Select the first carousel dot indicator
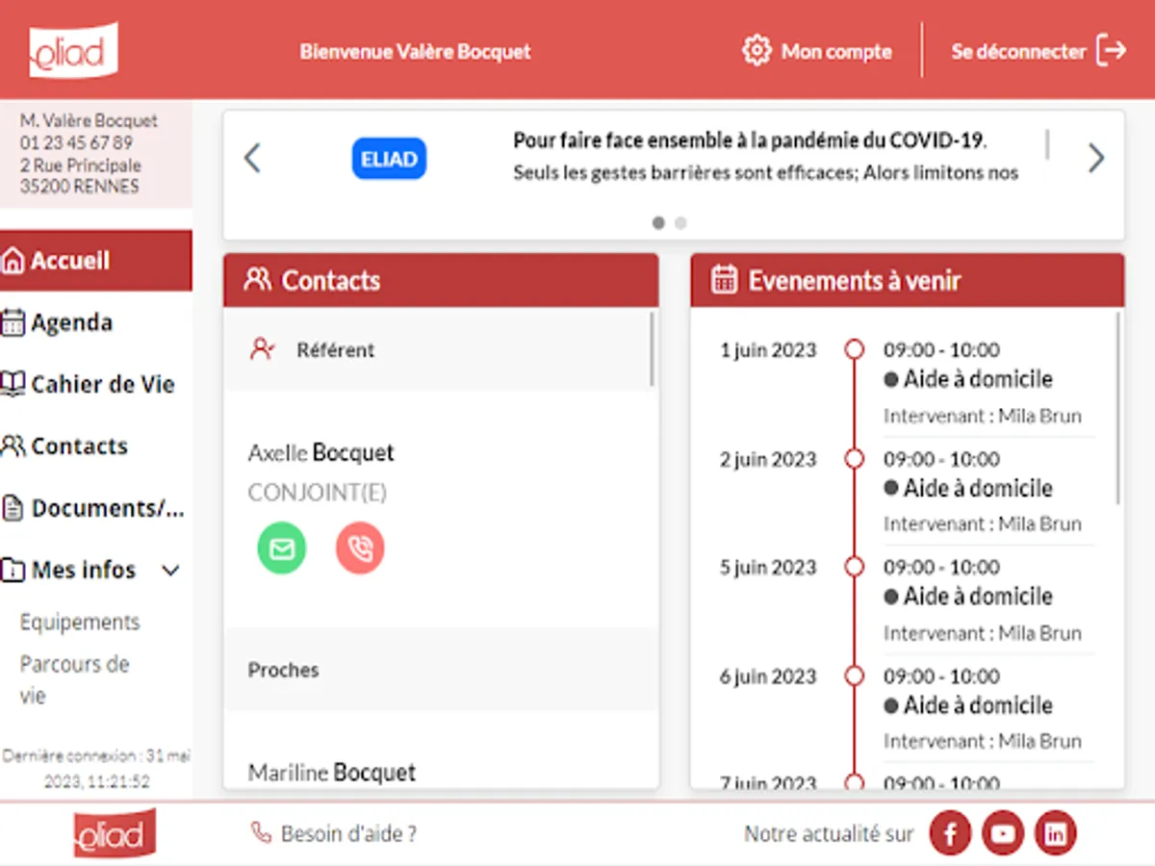The image size is (1155, 866). point(658,222)
